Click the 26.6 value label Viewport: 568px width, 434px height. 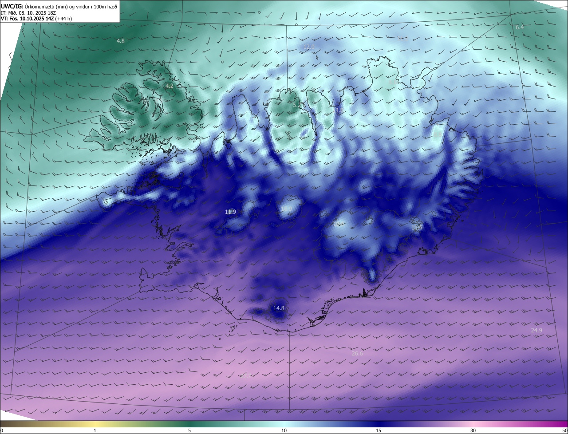(x=357, y=354)
